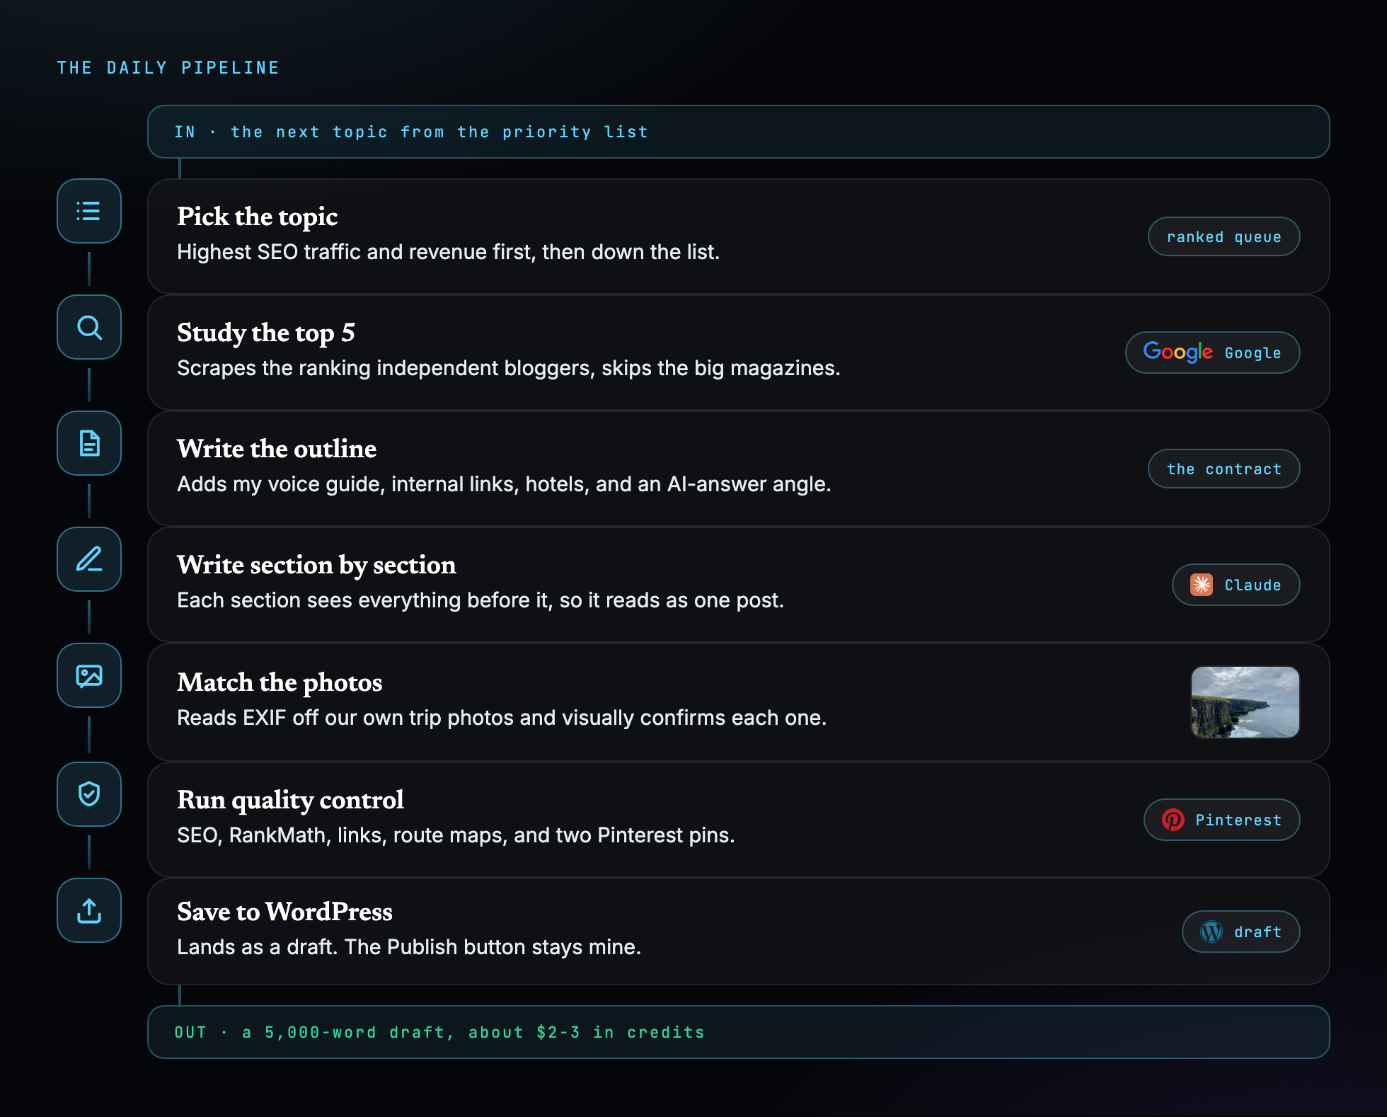Select the contract badge
This screenshot has height=1117, width=1387.
1224,469
